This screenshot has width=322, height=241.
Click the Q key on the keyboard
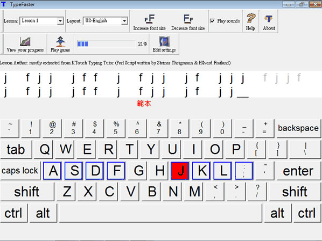pos(43,149)
